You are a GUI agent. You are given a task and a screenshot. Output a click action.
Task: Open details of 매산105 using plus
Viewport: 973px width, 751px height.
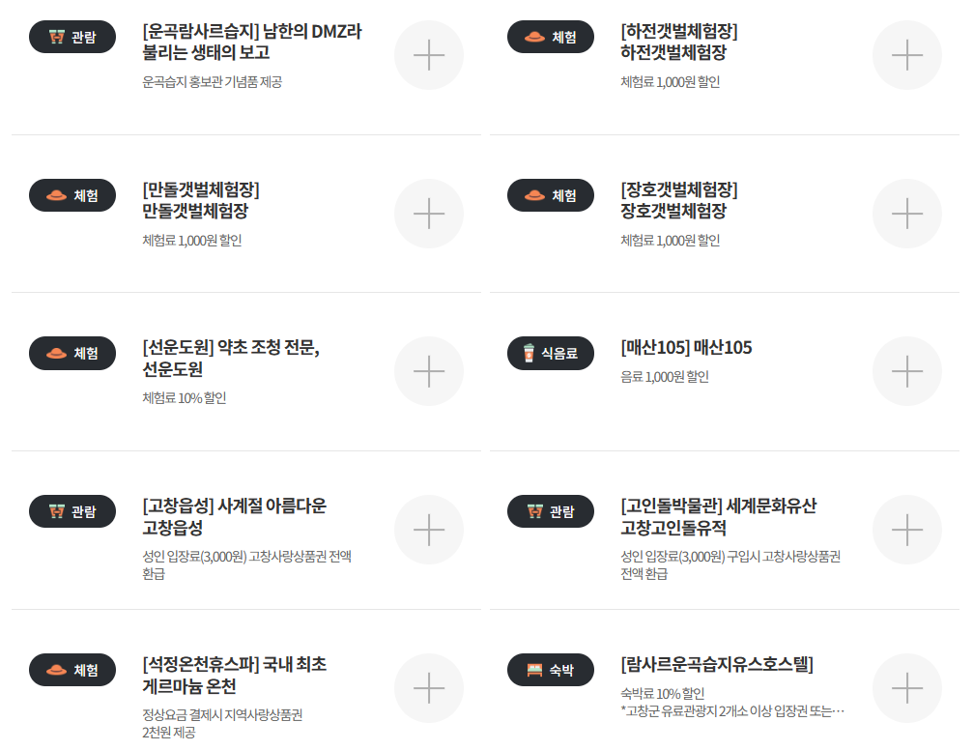[906, 370]
